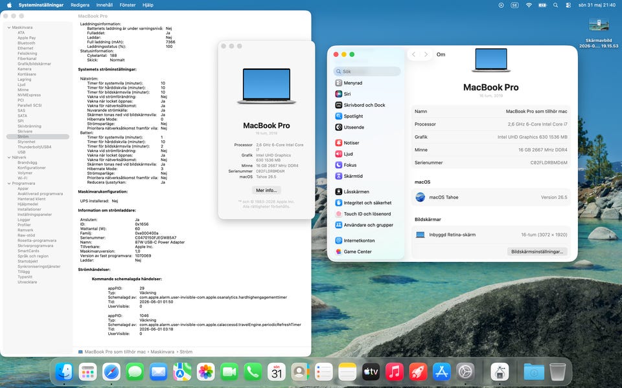Open the Skärmavbild file on the desktop

point(599,32)
